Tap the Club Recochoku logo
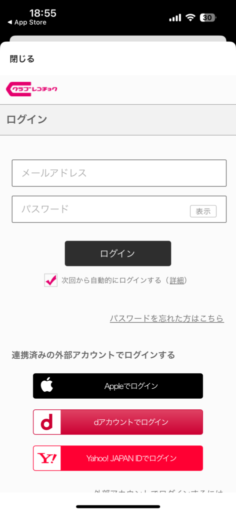This screenshot has height=513, width=236. tap(31, 89)
